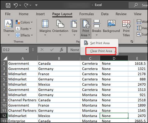Choose Set Print Area from menu

(x=99, y=43)
